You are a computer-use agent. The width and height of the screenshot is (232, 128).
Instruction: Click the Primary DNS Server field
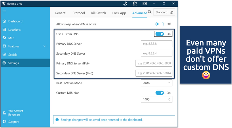tap(156, 44)
